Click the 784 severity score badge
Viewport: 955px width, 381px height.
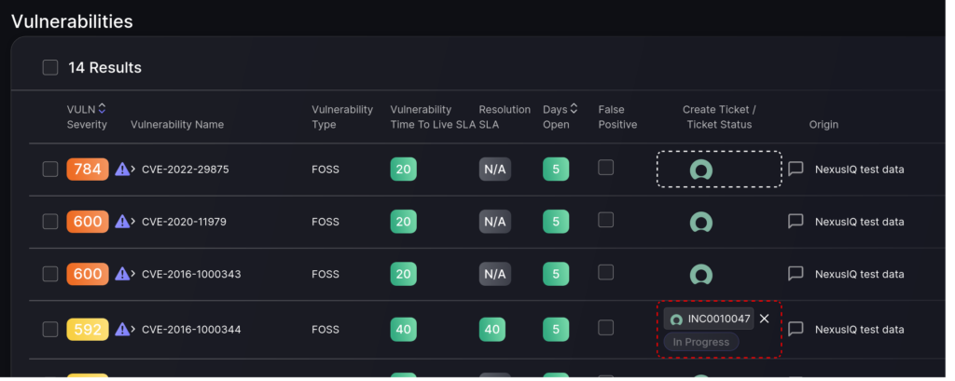pyautogui.click(x=87, y=170)
